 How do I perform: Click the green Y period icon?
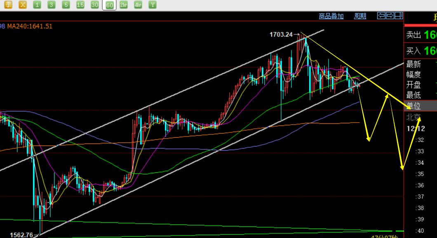153,5
